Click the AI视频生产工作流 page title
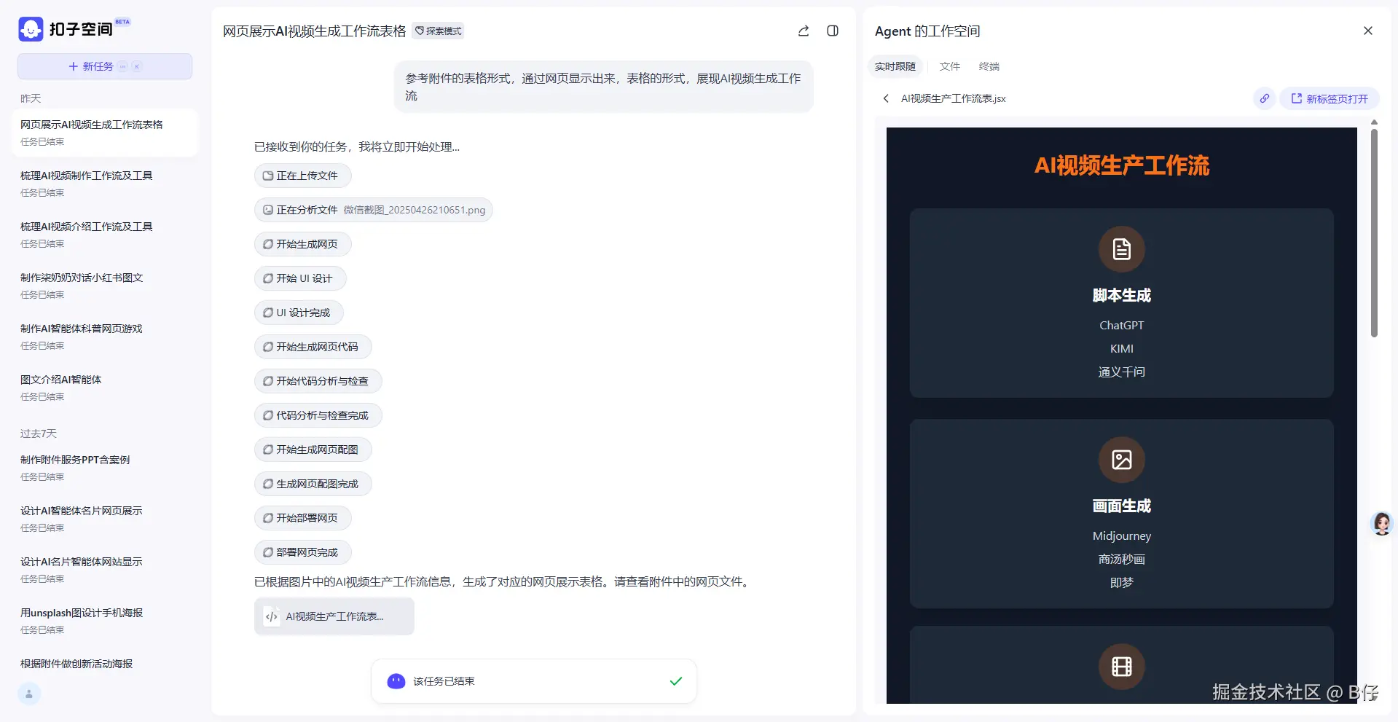Image resolution: width=1398 pixels, height=722 pixels. [1121, 165]
